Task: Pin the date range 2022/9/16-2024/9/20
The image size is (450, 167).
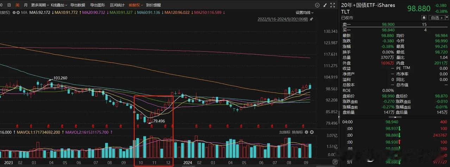Action: 311,19
